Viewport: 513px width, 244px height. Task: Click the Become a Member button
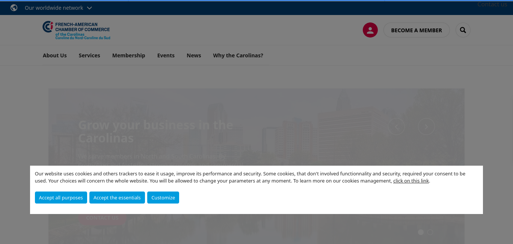click(416, 30)
